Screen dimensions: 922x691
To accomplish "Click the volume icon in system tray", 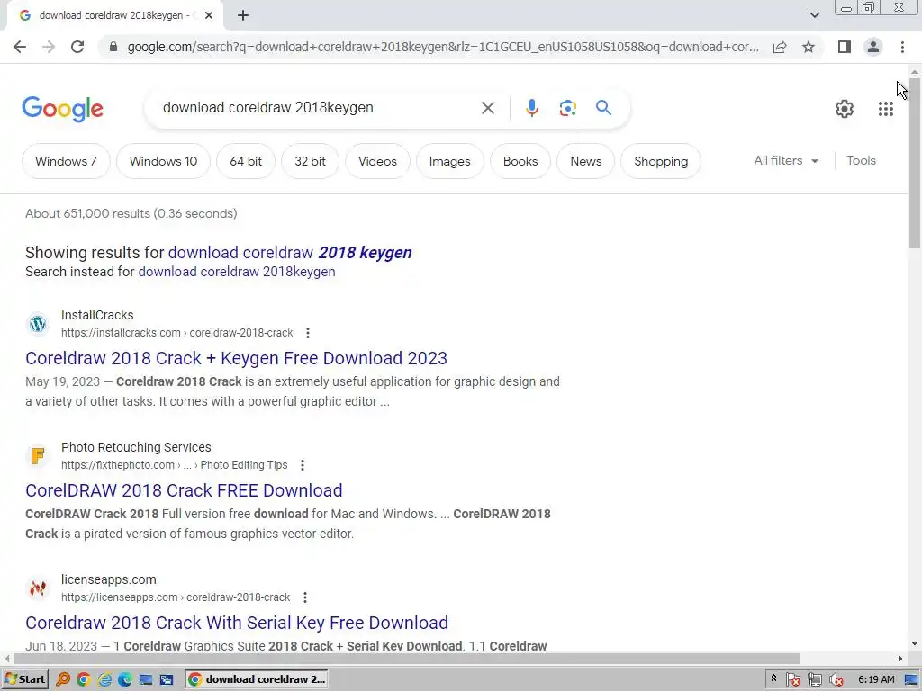I will (836, 680).
